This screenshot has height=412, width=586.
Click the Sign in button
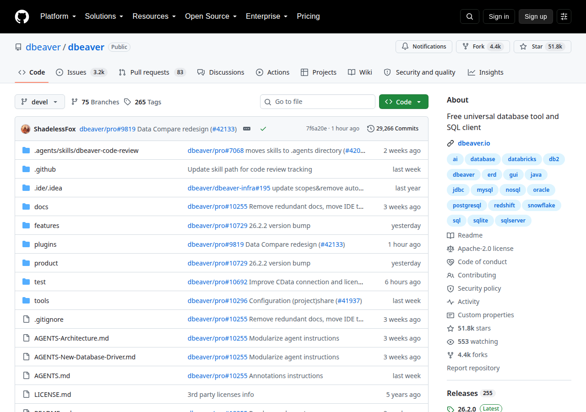pos(499,16)
